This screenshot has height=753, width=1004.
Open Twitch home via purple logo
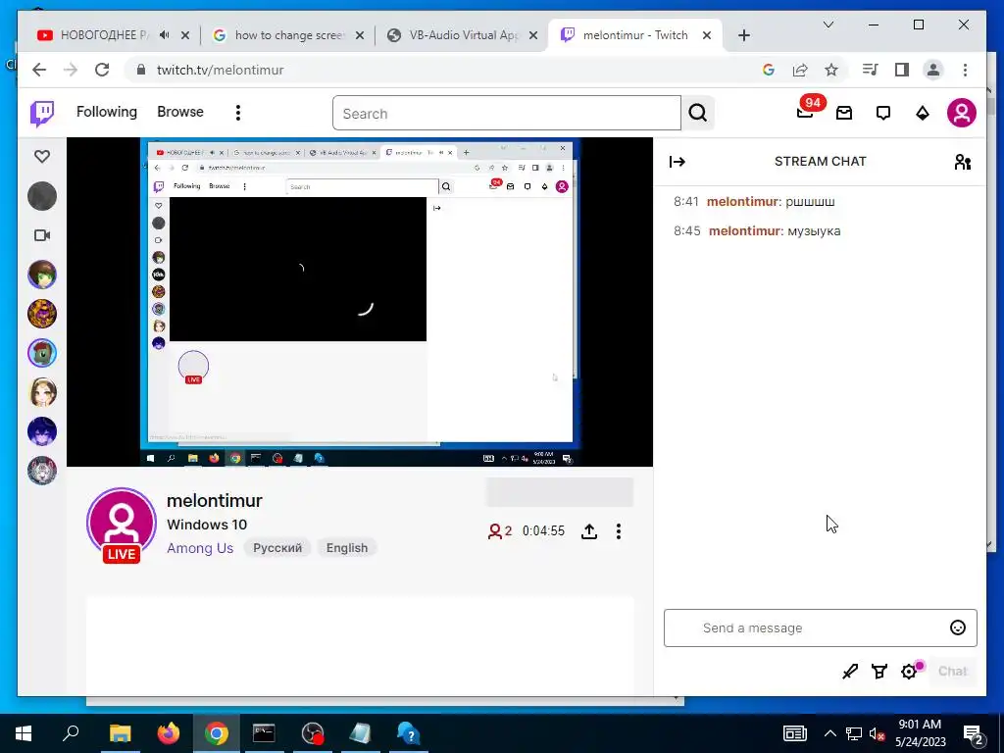click(x=42, y=114)
